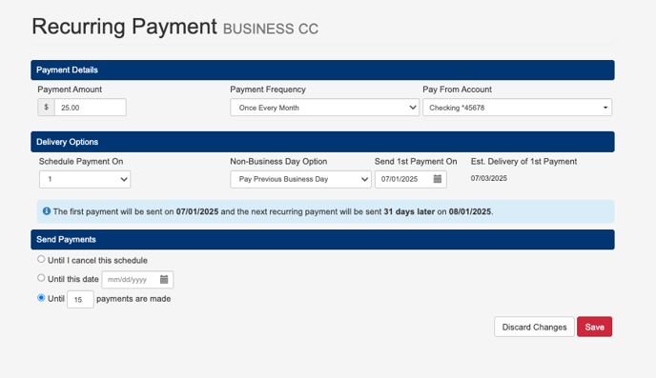The width and height of the screenshot is (656, 378).
Task: Expand the Non-Business Day Option dropdown
Action: point(300,179)
